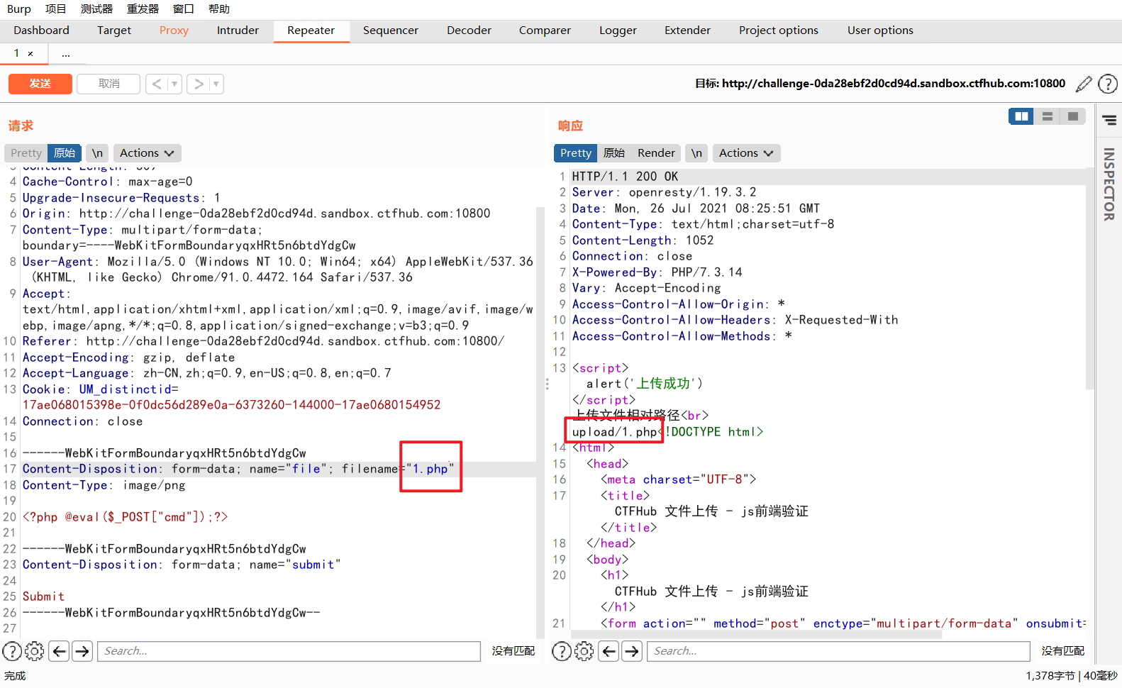
Task: Open back history dropdown arrow
Action: coord(174,84)
